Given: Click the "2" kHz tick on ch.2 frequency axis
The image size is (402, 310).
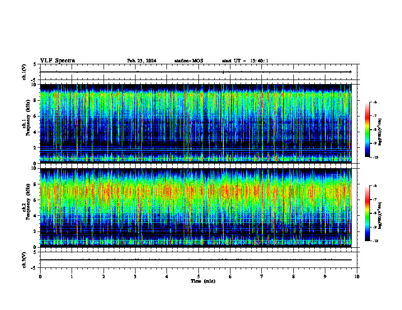Looking at the screenshot, I should point(36,231).
